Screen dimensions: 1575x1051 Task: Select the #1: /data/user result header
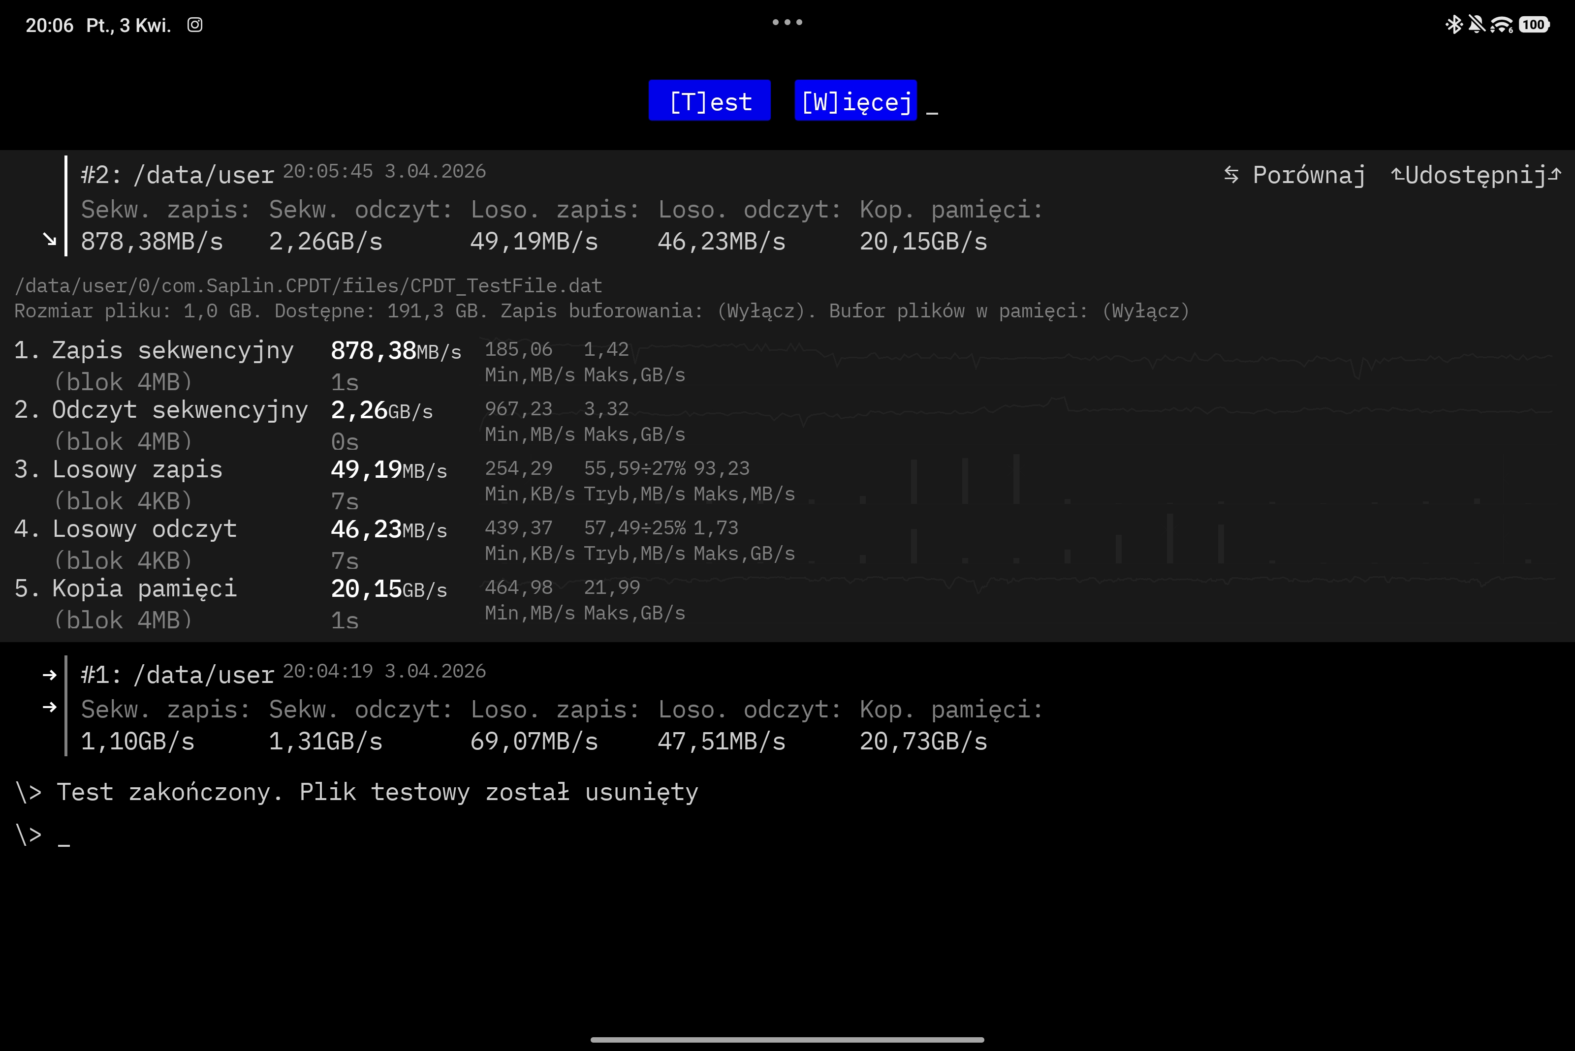pyautogui.click(x=178, y=675)
